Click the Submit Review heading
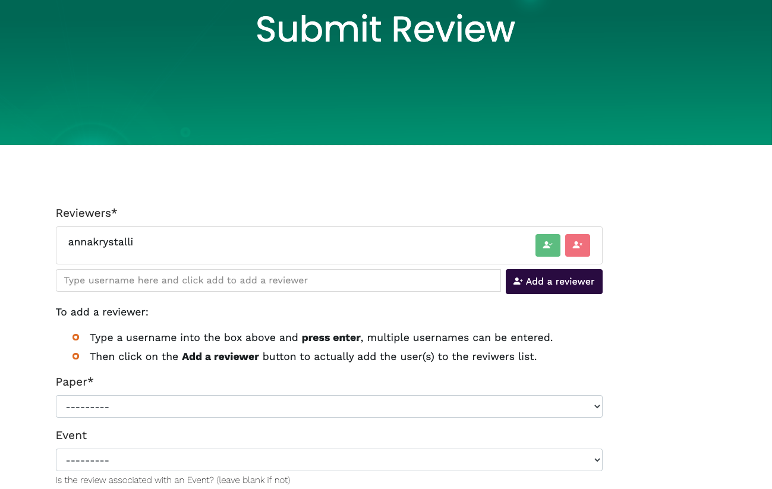 click(x=385, y=29)
